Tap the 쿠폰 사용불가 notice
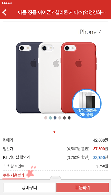The width and height of the screenshot is (111, 195). pos(14,175)
